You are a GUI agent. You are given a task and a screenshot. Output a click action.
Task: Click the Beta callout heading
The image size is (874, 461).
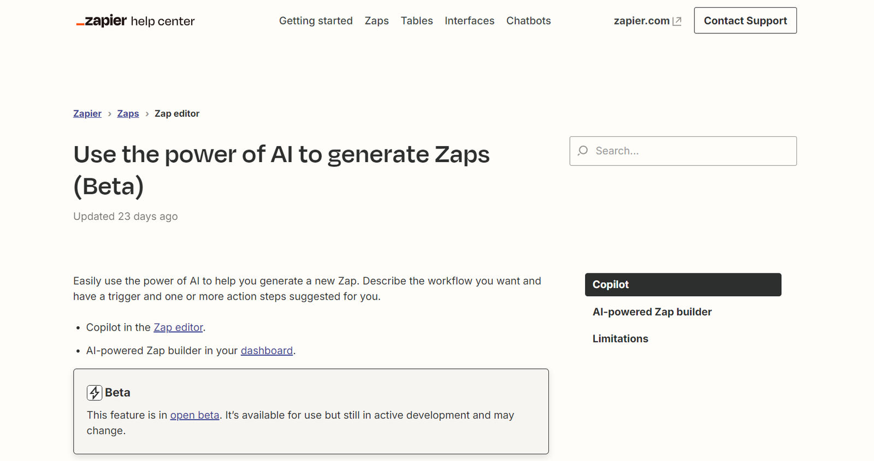[117, 393]
